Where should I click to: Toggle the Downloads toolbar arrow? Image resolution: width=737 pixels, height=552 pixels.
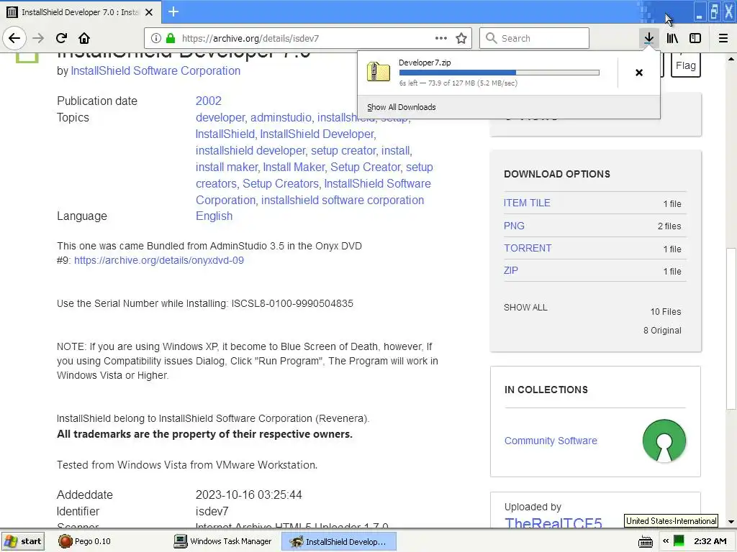(x=648, y=38)
